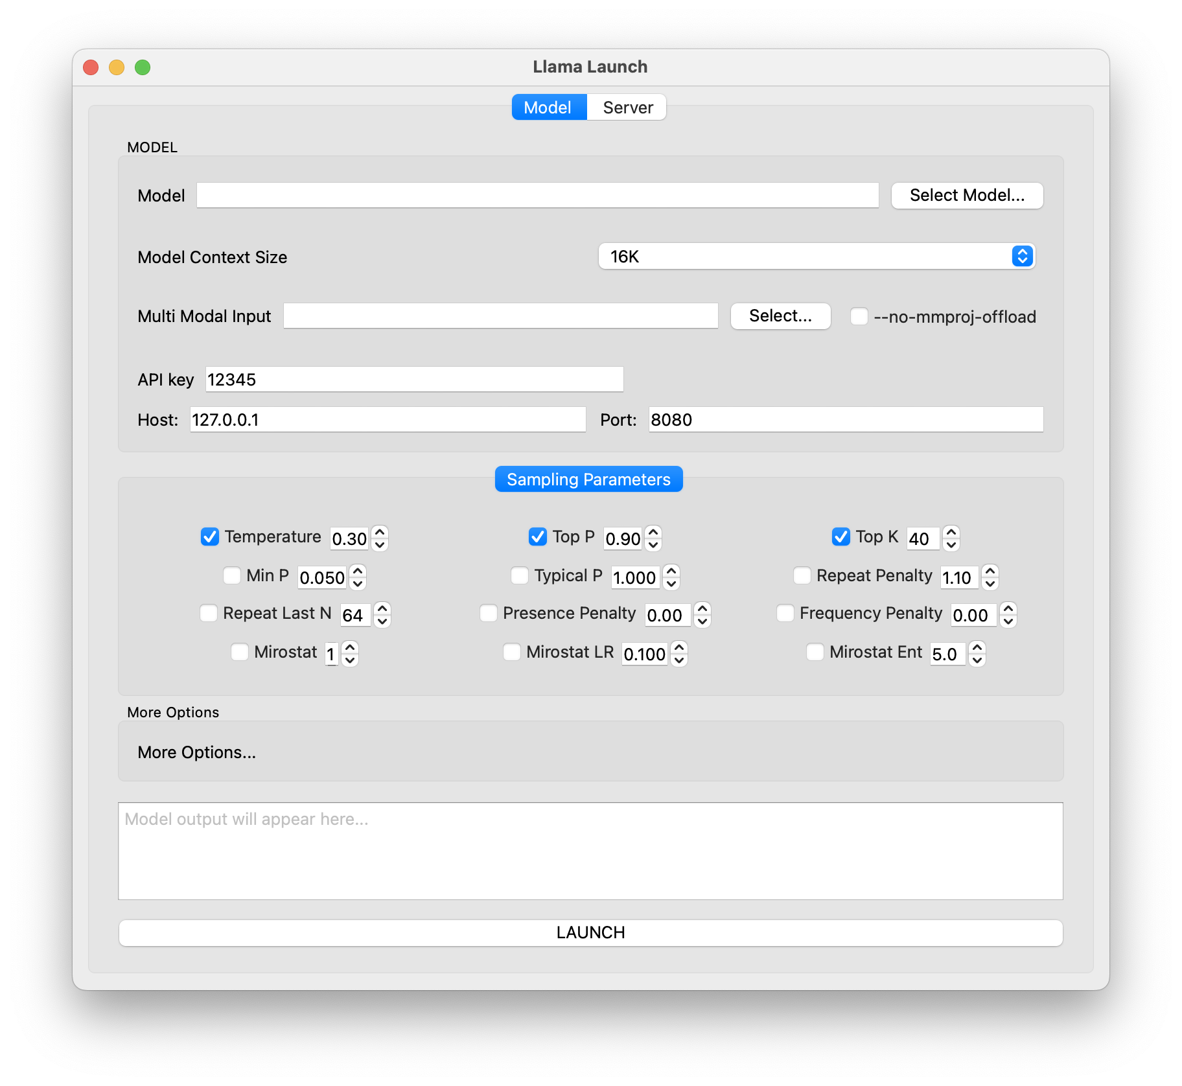
Task: Click the Top K value field 40
Action: (x=923, y=538)
